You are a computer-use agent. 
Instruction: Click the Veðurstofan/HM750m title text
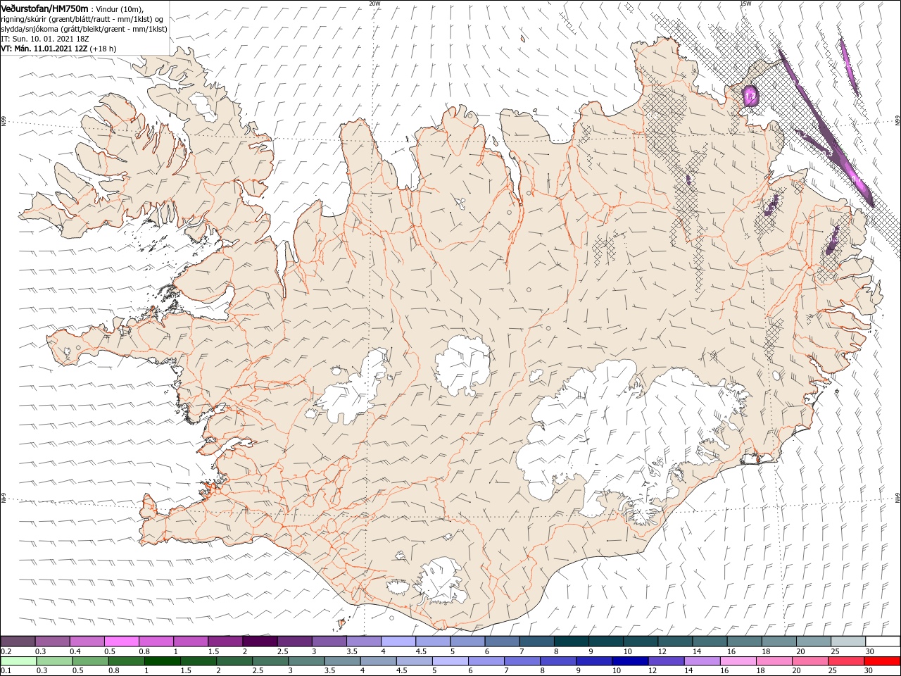[x=44, y=8]
